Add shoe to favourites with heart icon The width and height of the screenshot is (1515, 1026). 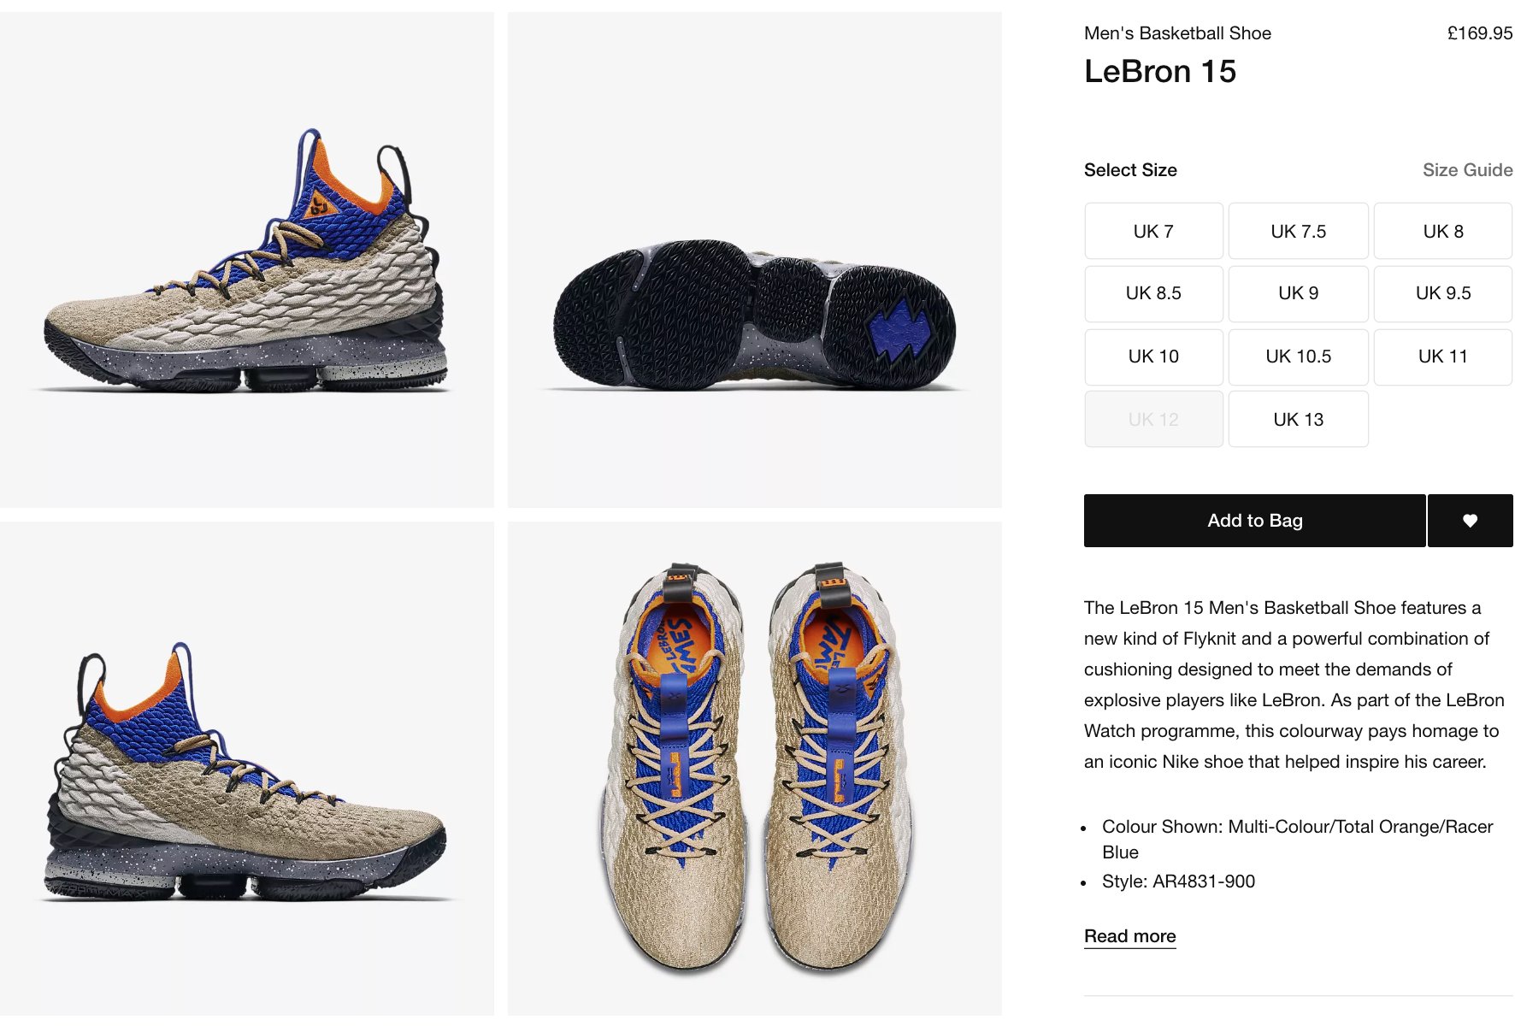point(1470,521)
